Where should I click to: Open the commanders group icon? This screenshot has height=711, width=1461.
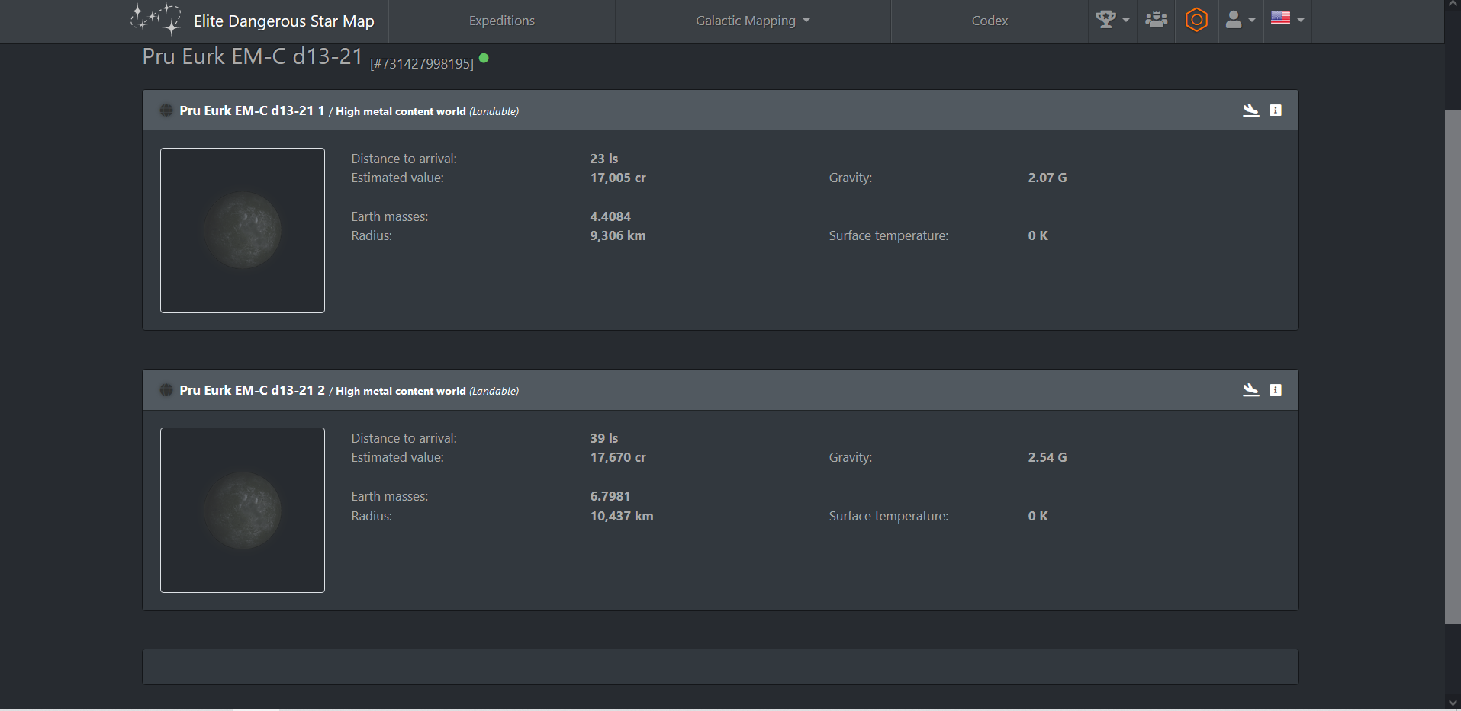(1156, 20)
